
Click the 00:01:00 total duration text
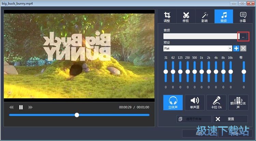(x=143, y=107)
